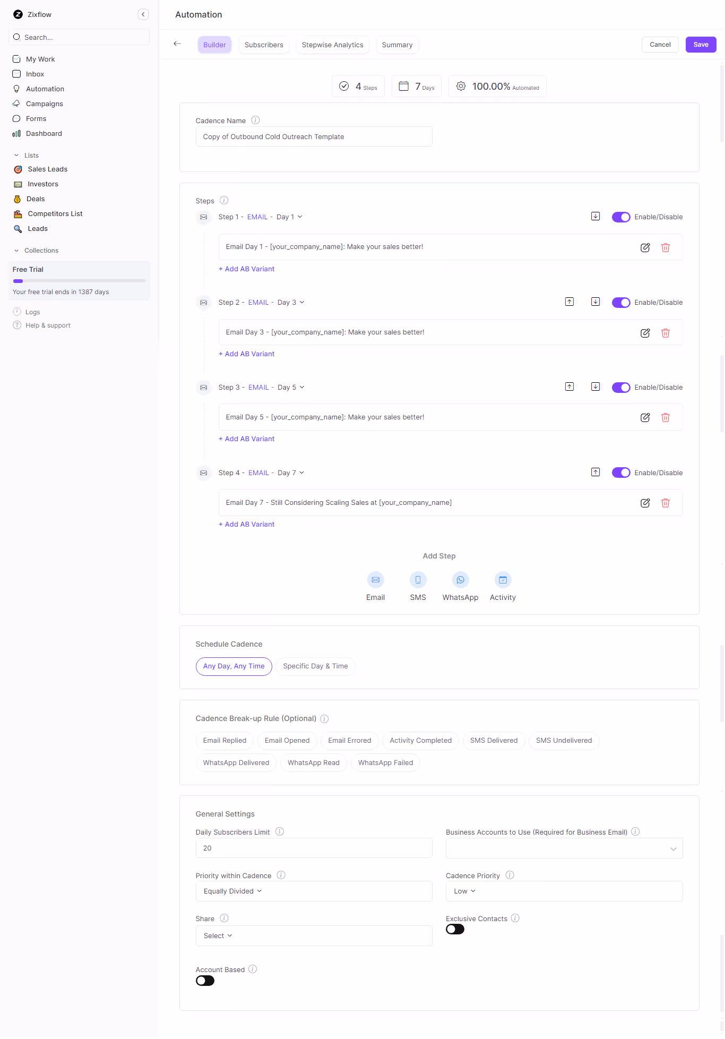Toggle the Email Replied break-up rule
This screenshot has height=1039, width=725.
click(225, 741)
